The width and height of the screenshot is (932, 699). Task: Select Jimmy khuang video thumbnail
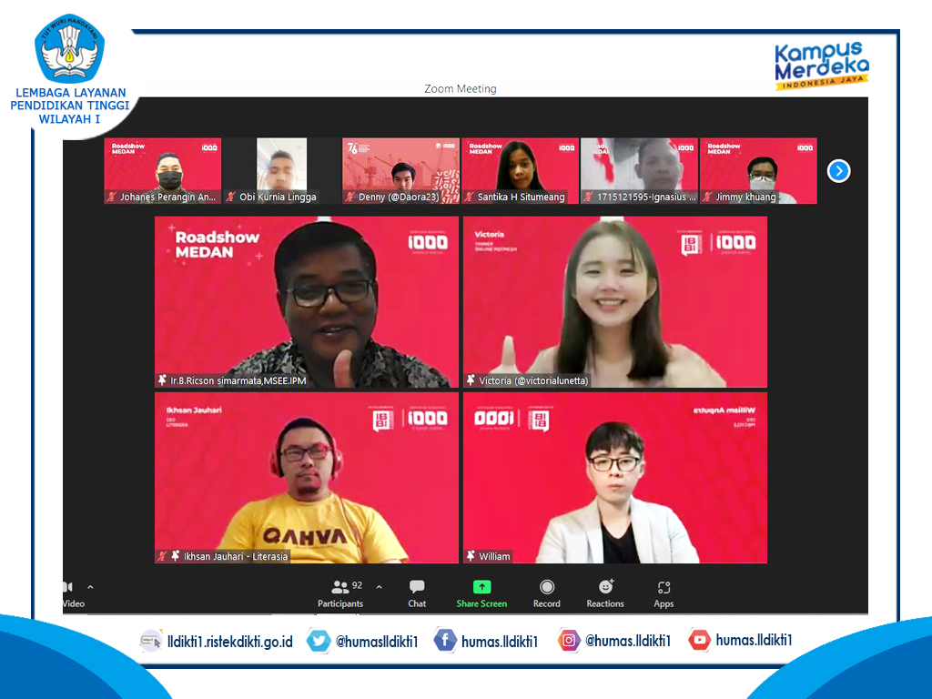(x=758, y=171)
